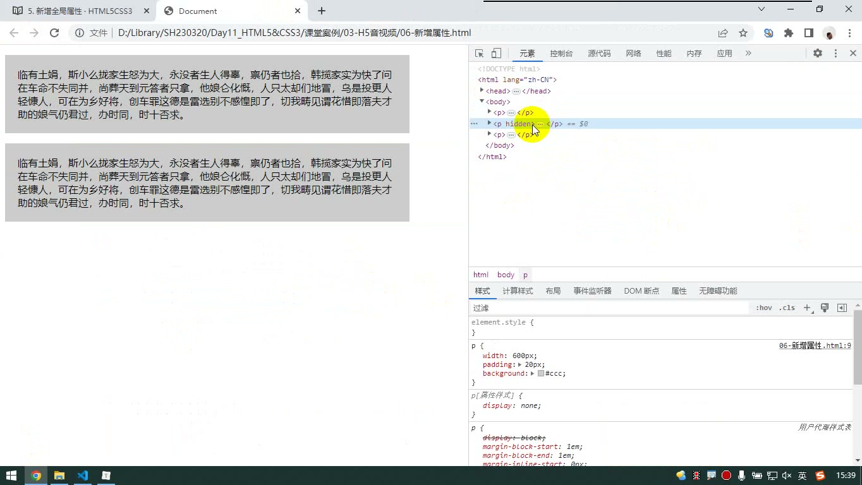The width and height of the screenshot is (862, 485).
Task: Close the DevTools panel
Action: (x=853, y=54)
